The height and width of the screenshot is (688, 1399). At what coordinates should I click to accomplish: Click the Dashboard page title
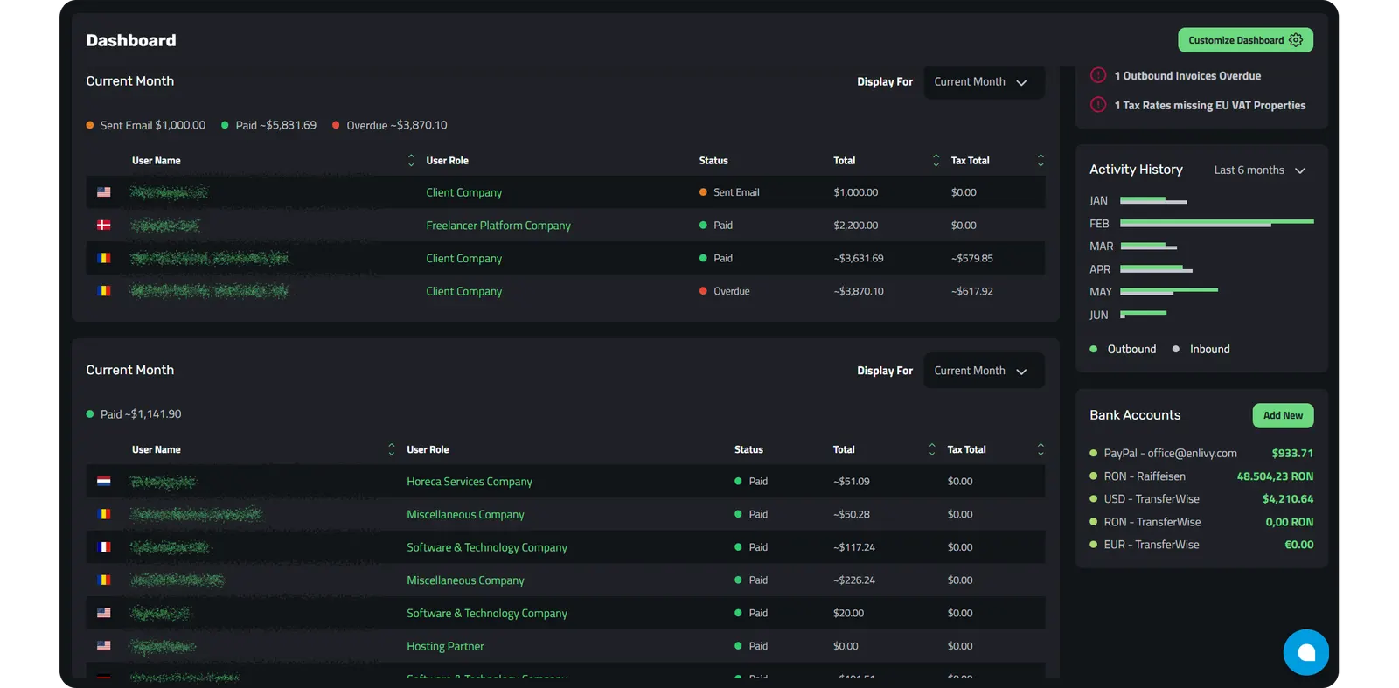[131, 40]
